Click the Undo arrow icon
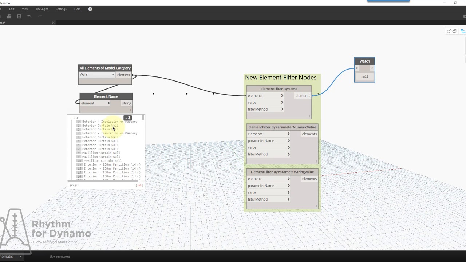Viewport: 466px width, 262px height. point(29,16)
